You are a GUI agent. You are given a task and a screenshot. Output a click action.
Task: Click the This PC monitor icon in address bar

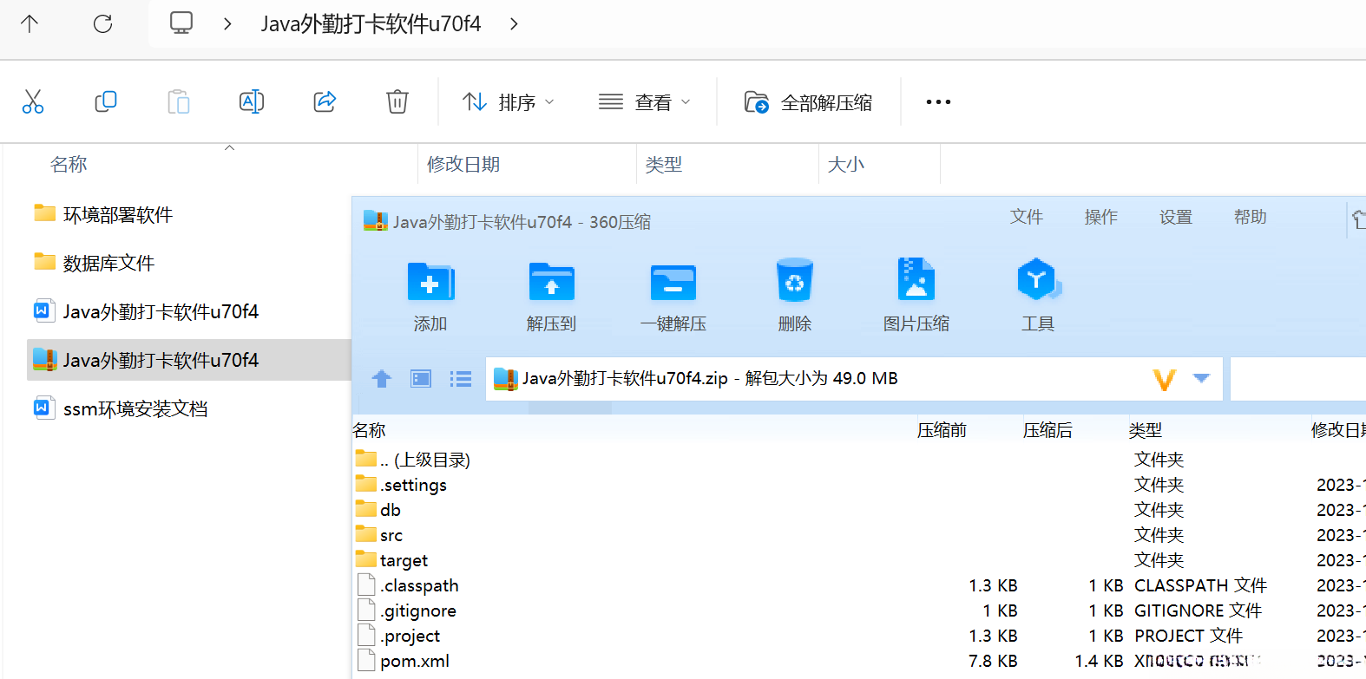(181, 23)
